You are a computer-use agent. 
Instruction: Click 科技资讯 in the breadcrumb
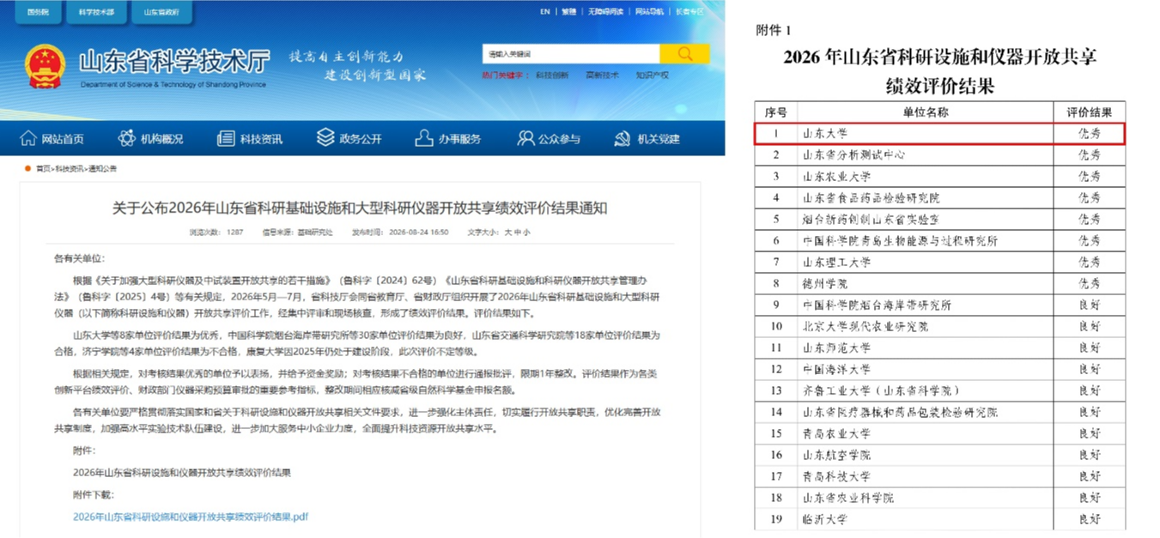tap(70, 169)
